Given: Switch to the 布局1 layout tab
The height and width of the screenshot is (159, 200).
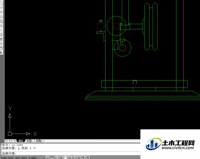Looking at the screenshot, I should [x=29, y=141].
